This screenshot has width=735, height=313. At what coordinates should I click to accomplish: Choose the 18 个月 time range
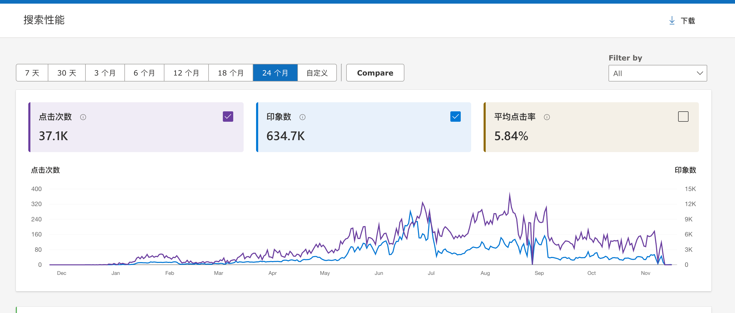point(231,73)
